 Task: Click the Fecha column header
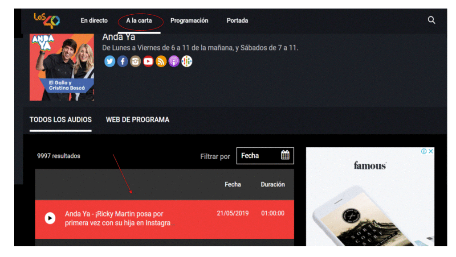click(232, 184)
